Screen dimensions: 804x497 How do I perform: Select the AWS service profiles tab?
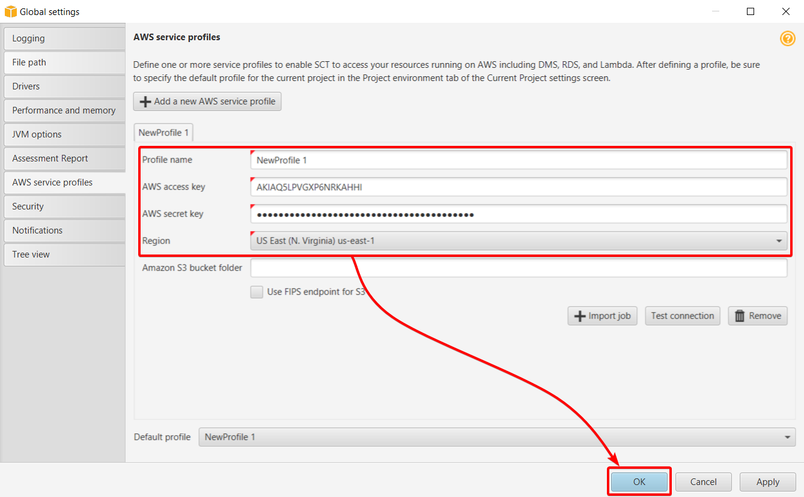63,182
